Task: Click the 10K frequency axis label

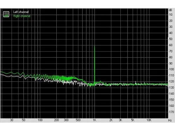Action: tap(149, 120)
